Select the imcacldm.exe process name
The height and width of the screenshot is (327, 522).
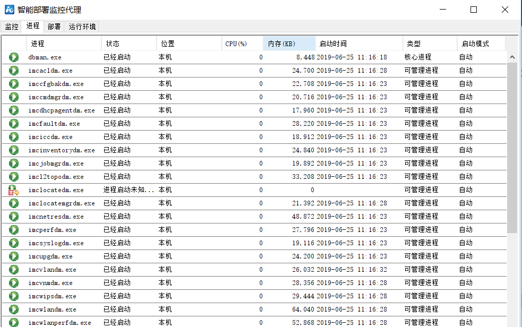[x=50, y=71]
